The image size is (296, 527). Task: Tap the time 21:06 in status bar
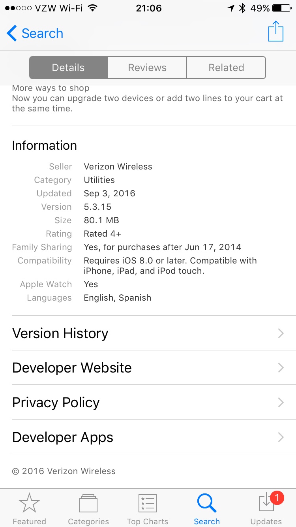tap(148, 8)
